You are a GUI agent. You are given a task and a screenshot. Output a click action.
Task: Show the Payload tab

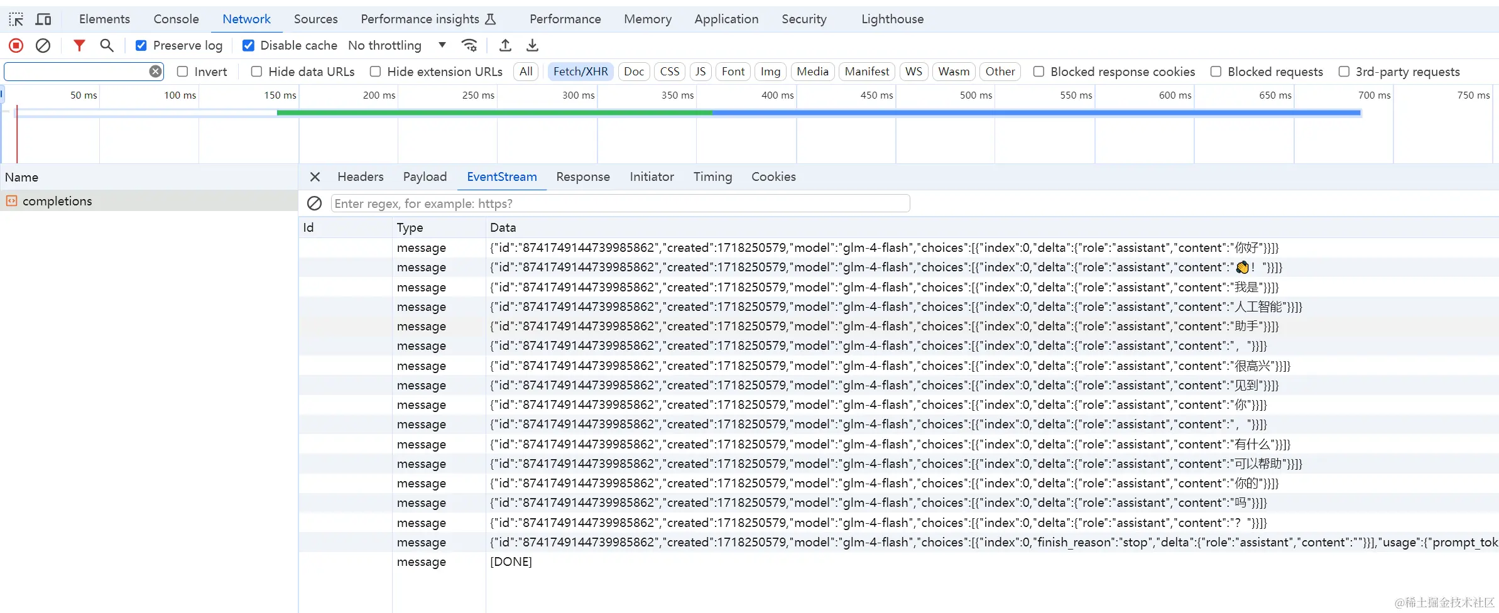[x=425, y=177]
